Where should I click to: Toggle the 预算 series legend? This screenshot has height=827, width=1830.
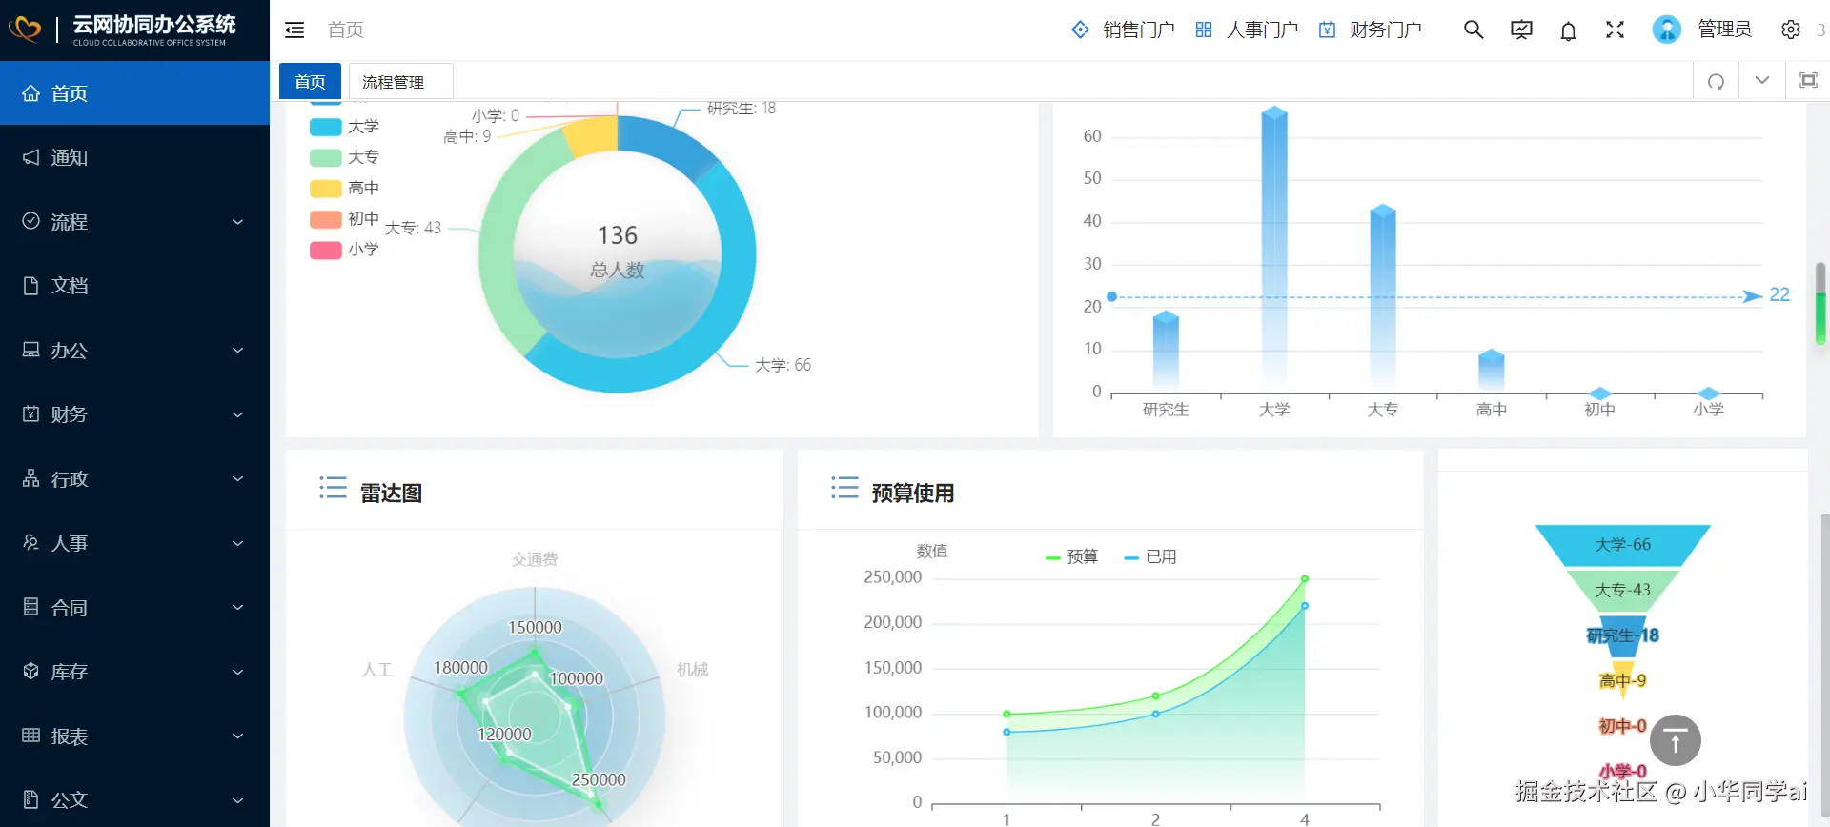[x=1071, y=556]
